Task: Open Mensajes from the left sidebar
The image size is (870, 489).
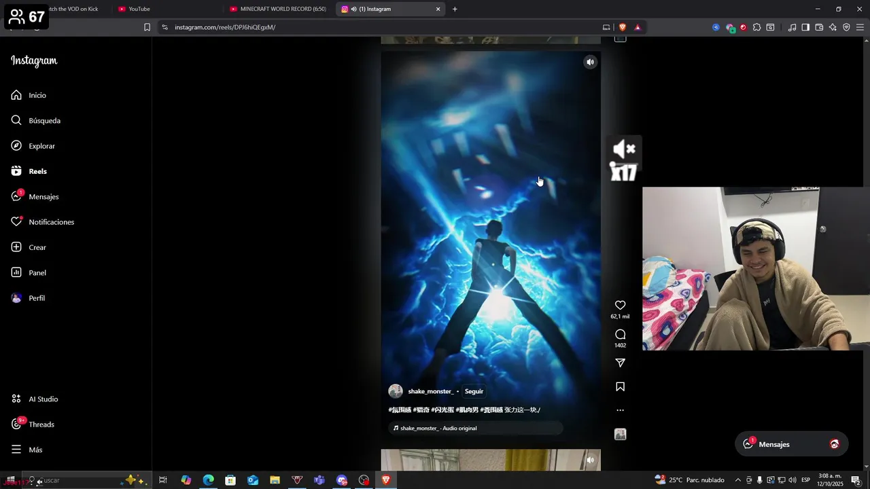Action: pyautogui.click(x=35, y=196)
